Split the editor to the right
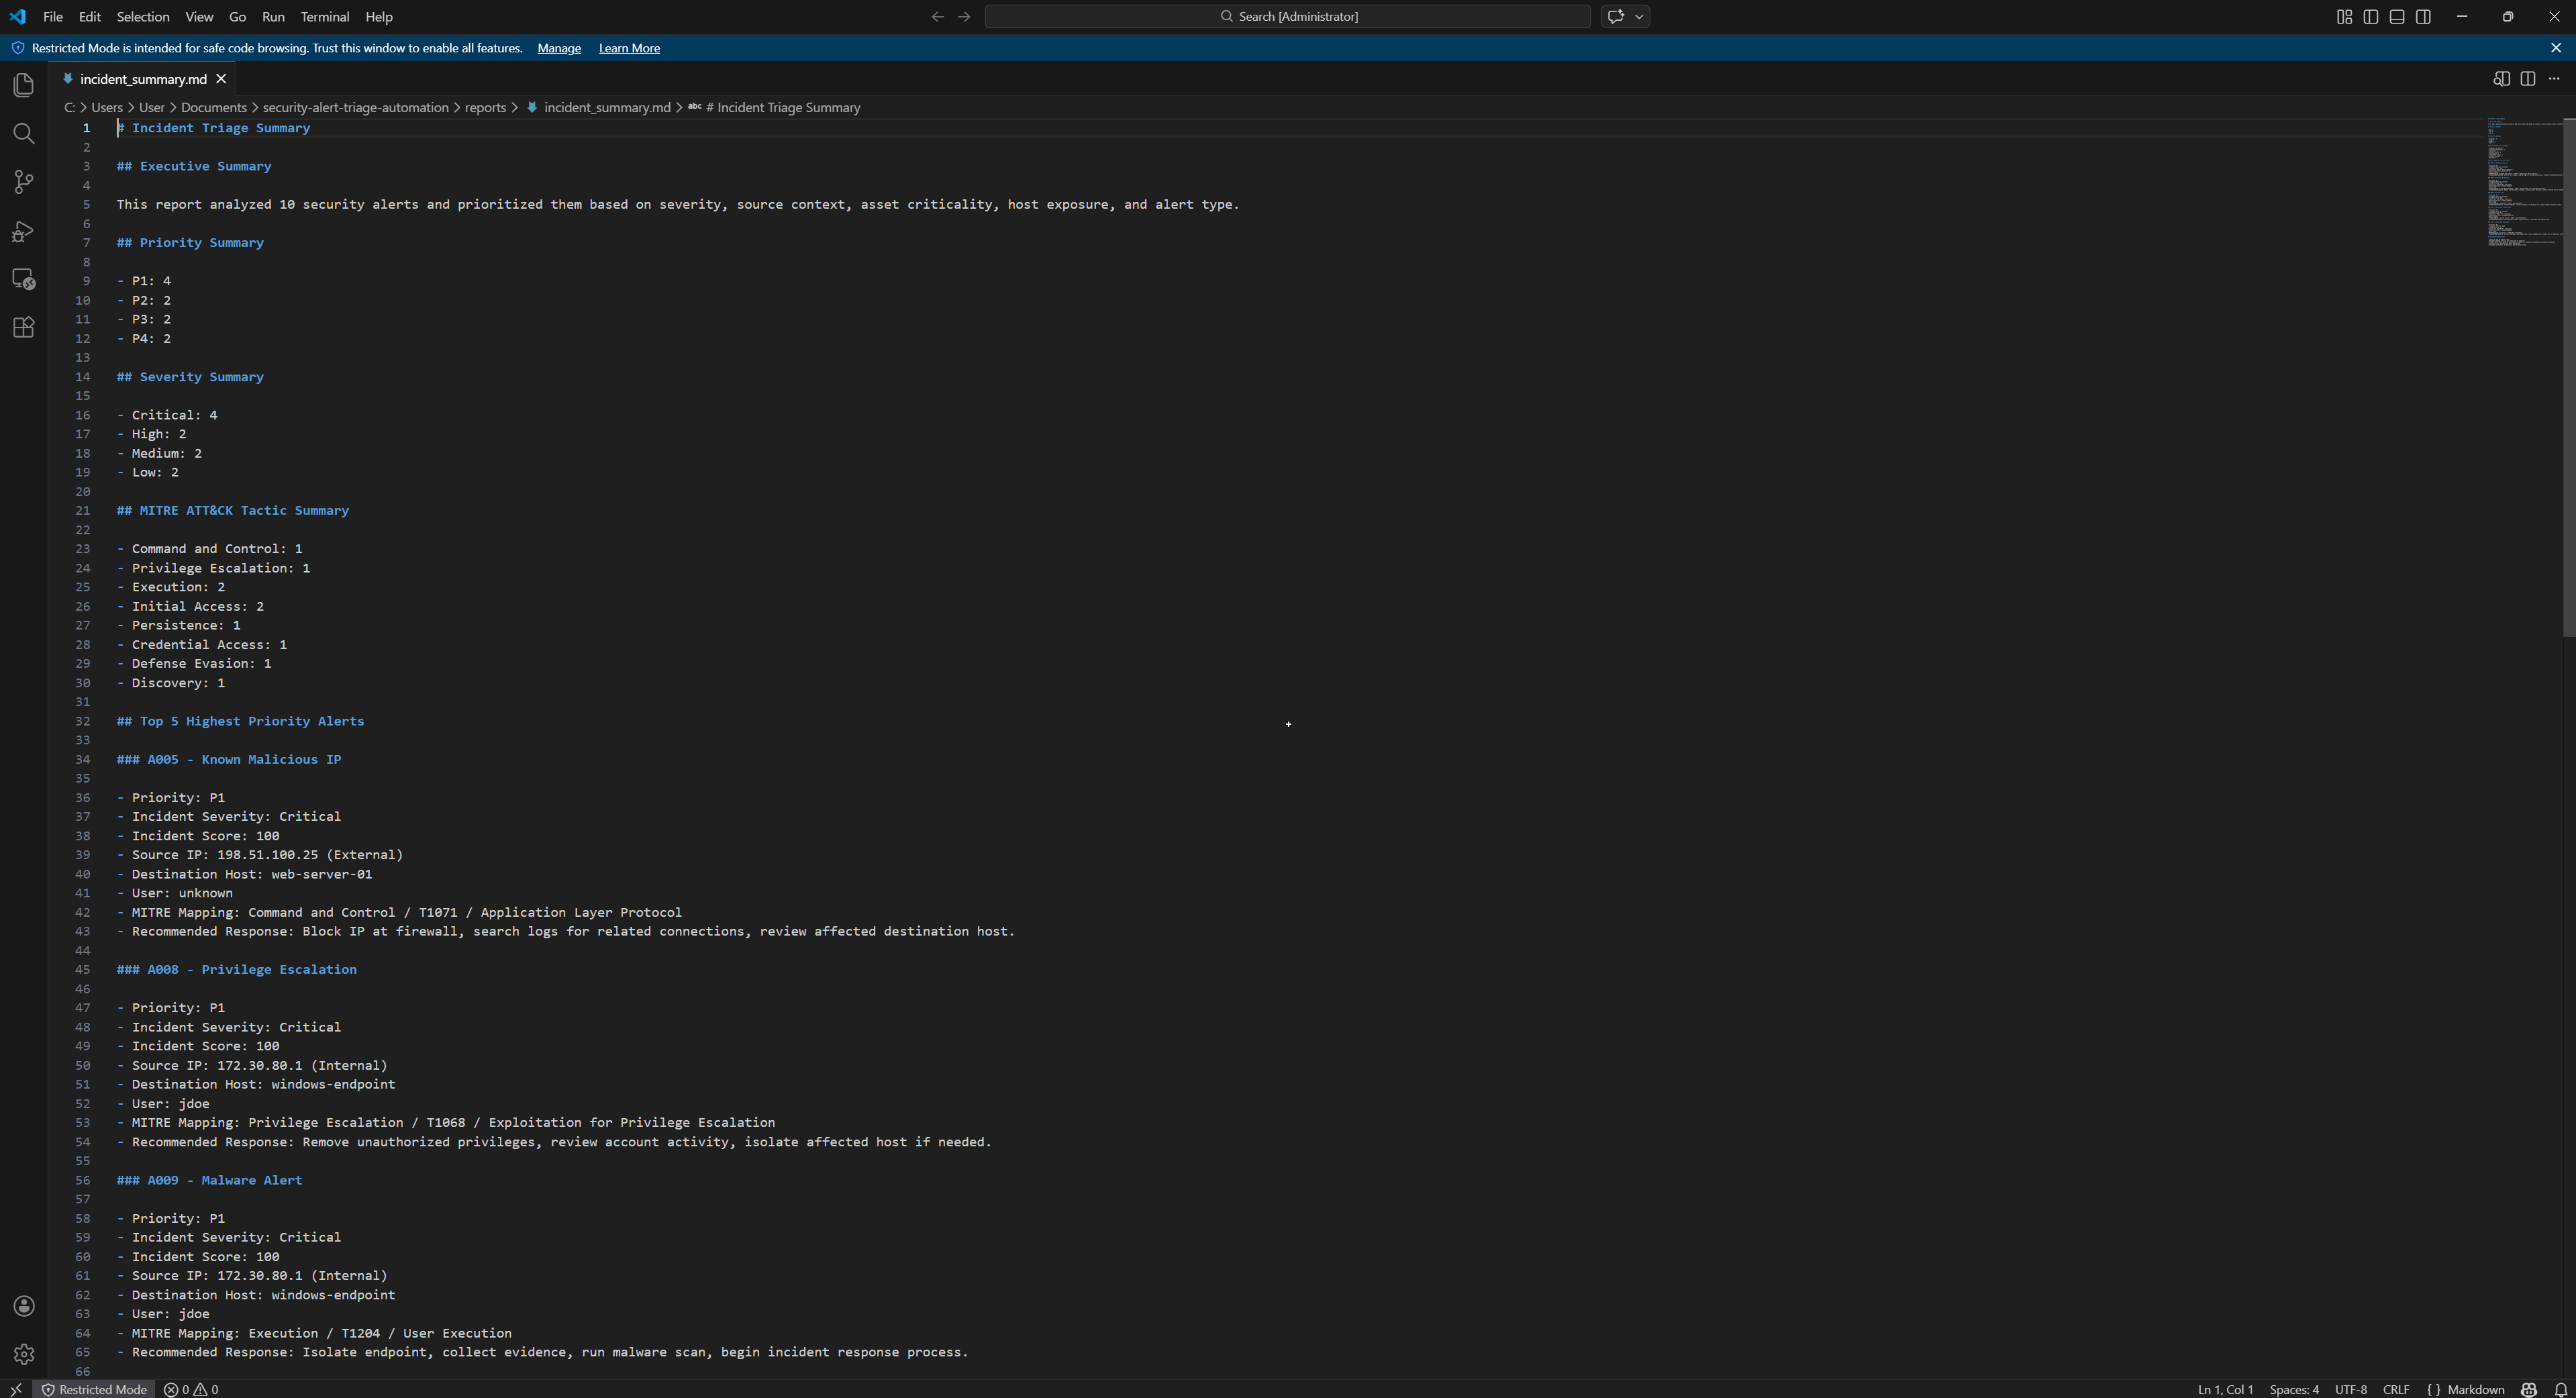Image resolution: width=2576 pixels, height=1398 pixels. 2528,79
